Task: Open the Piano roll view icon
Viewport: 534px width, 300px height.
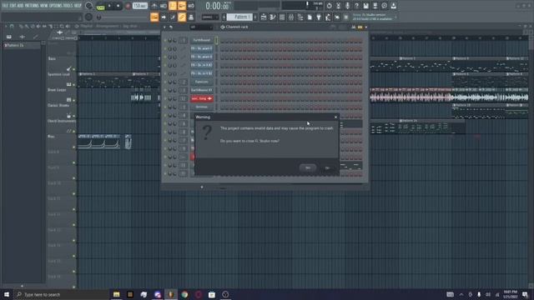Action: (273, 17)
